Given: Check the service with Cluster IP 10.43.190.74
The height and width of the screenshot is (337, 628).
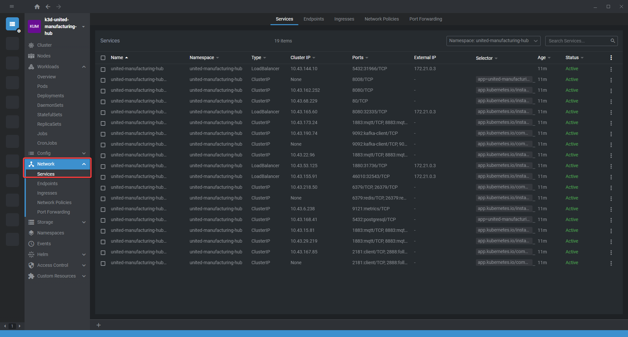Looking at the screenshot, I should [103, 134].
